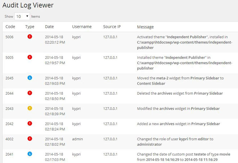Click the blue info icon for code 2045
This screenshot has width=238, height=163.
(x=30, y=78)
